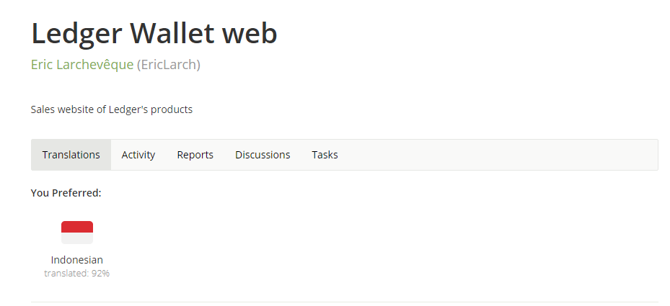Switch to the Activity tab

138,155
